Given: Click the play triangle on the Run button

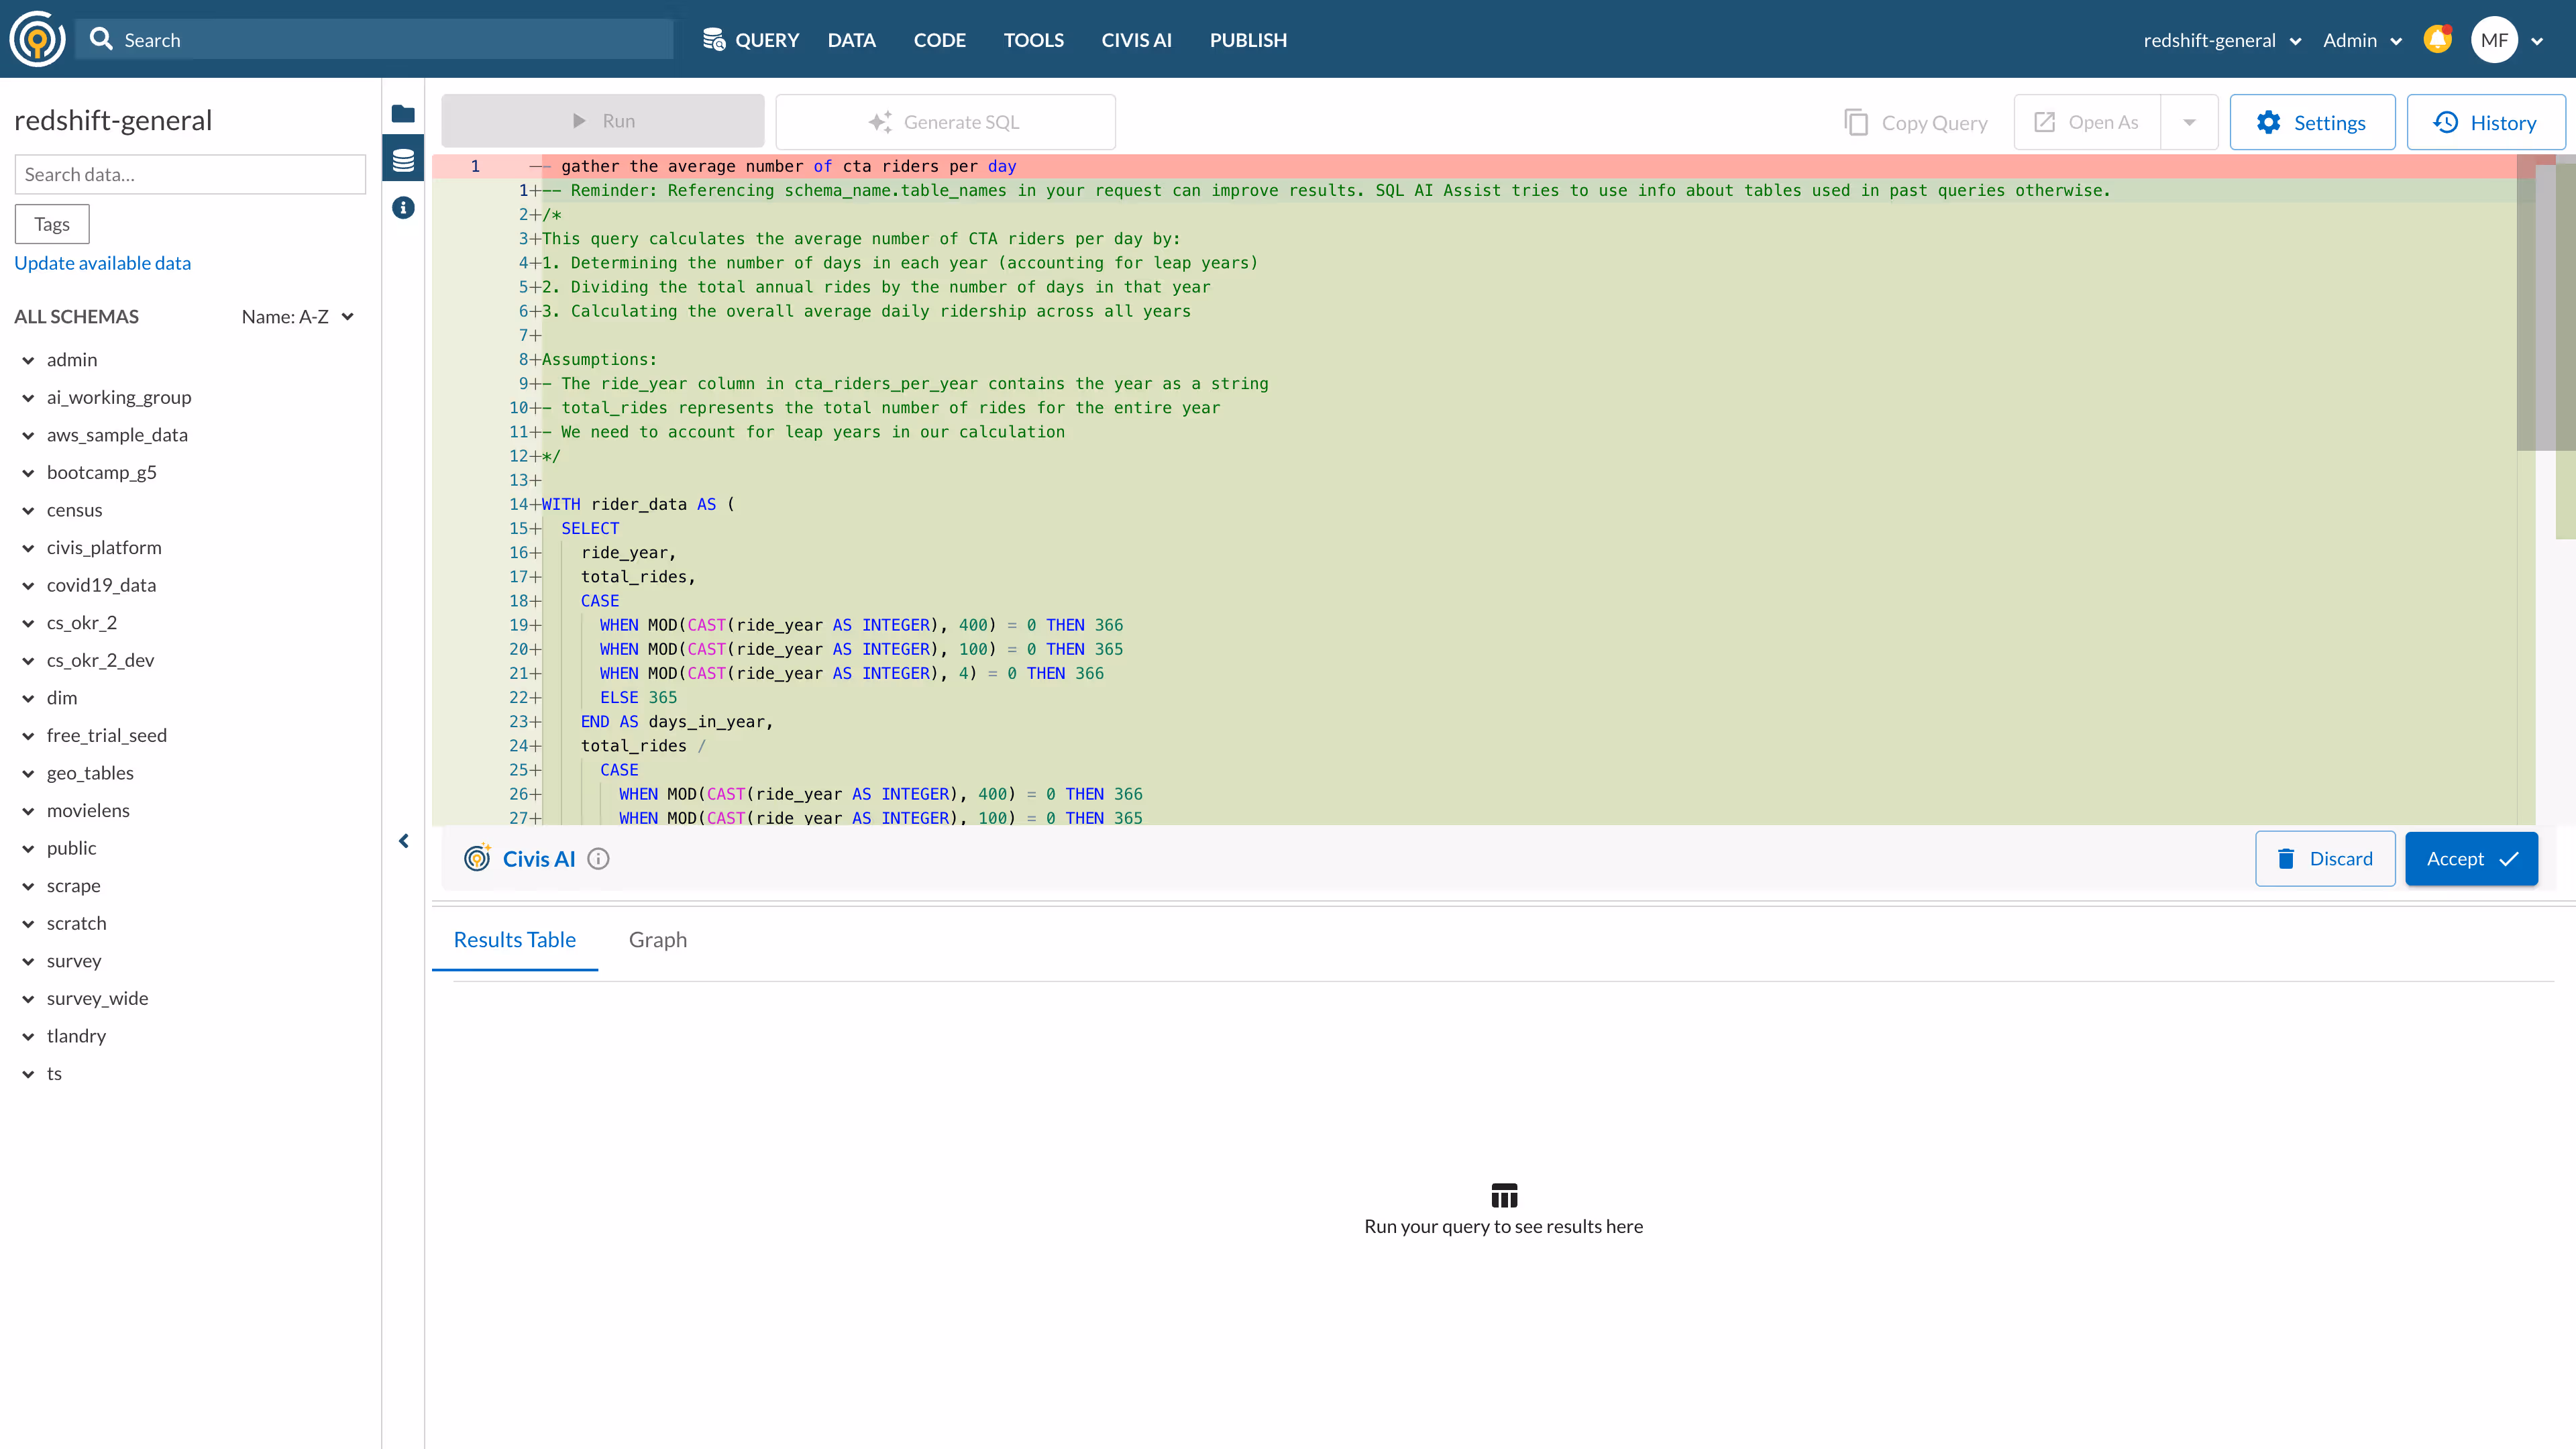Looking at the screenshot, I should [579, 121].
